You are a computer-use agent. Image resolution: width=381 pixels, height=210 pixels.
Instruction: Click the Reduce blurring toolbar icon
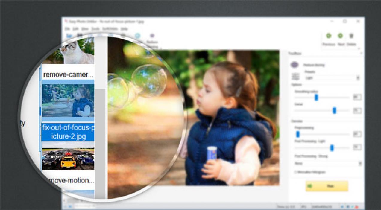click(152, 36)
